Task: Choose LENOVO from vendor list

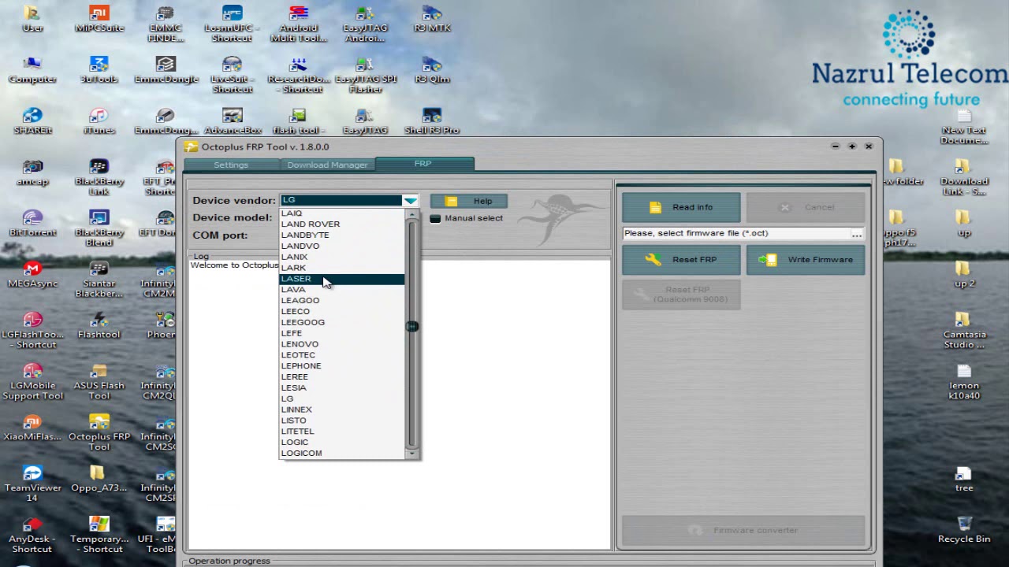Action: coord(342,344)
